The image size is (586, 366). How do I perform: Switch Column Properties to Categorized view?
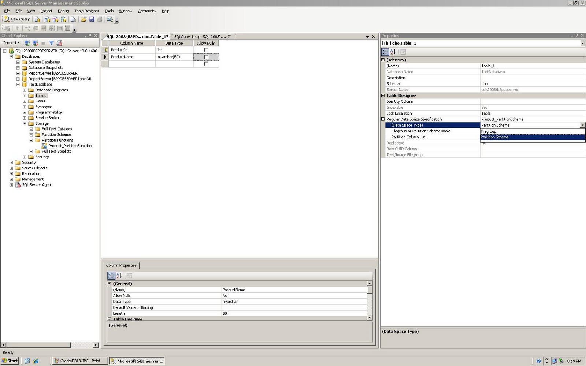click(x=111, y=276)
